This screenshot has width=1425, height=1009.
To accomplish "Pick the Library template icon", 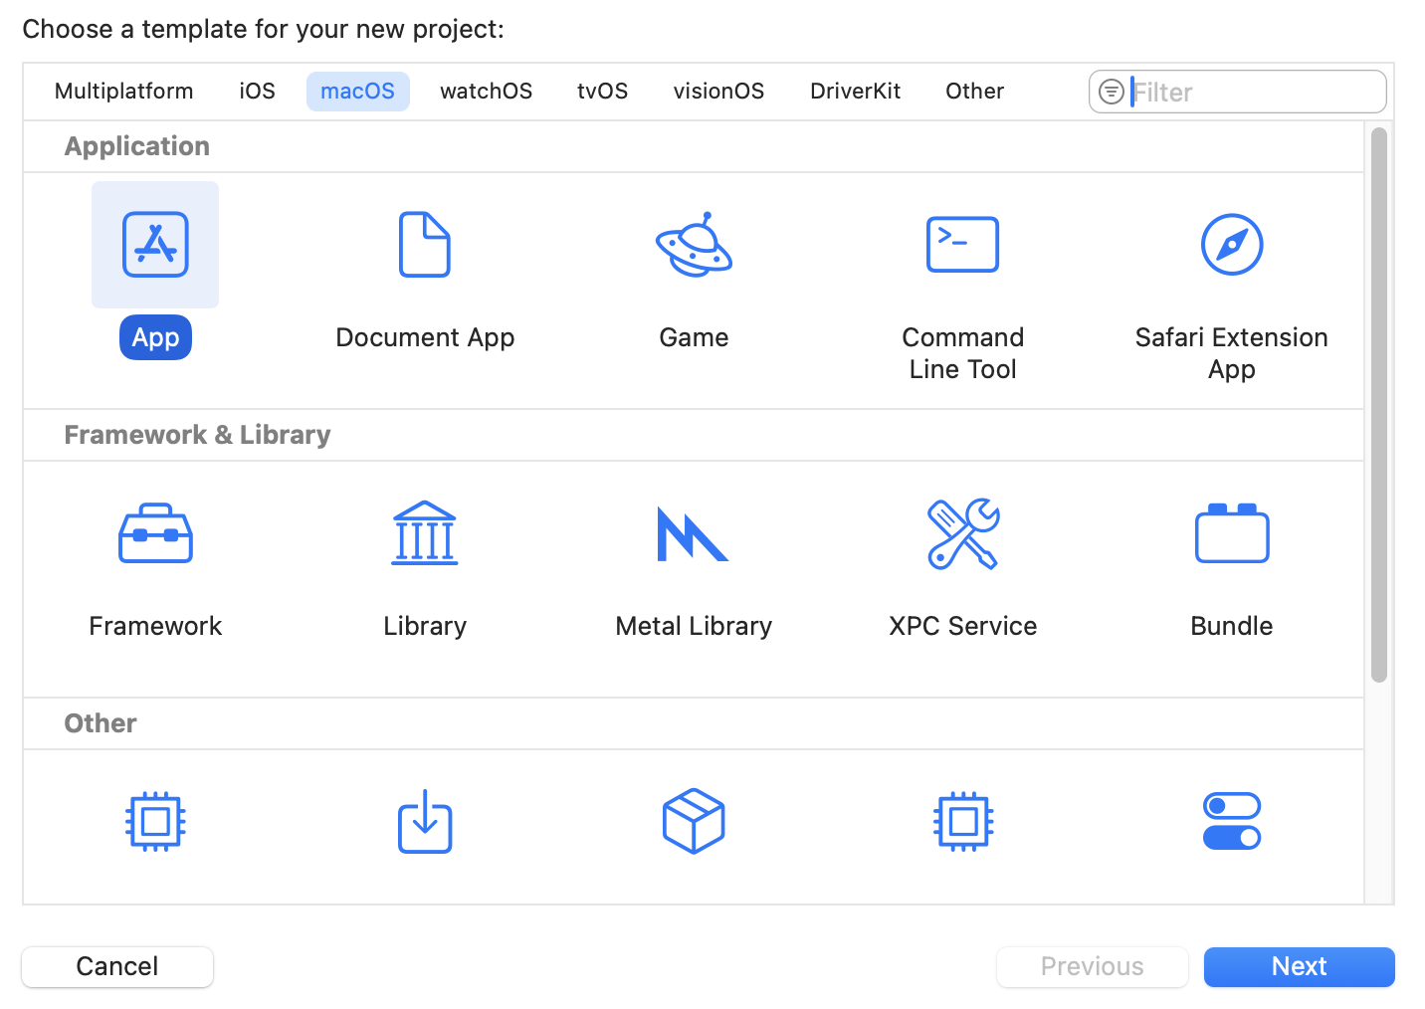I will (x=425, y=534).
